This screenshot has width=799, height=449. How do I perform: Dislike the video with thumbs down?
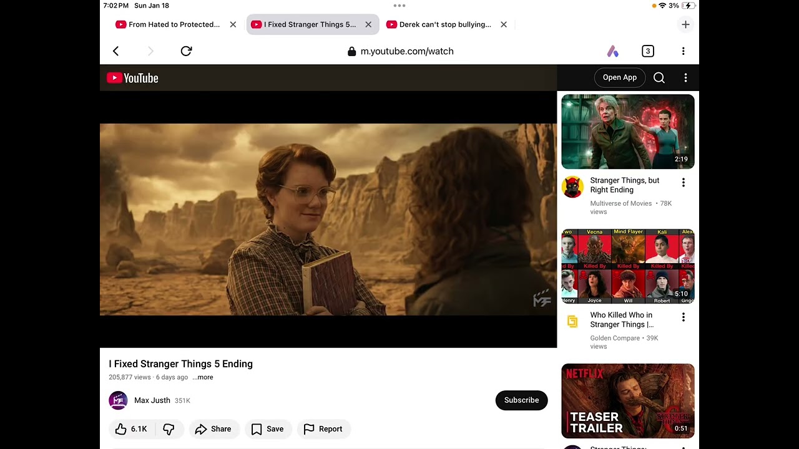pyautogui.click(x=169, y=429)
